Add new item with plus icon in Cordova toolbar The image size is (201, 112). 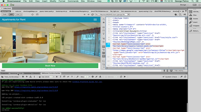pos(27,77)
